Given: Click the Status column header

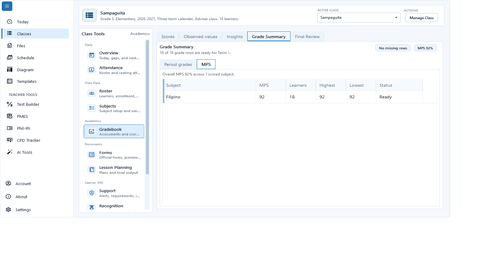Looking at the screenshot, I should (x=399, y=85).
